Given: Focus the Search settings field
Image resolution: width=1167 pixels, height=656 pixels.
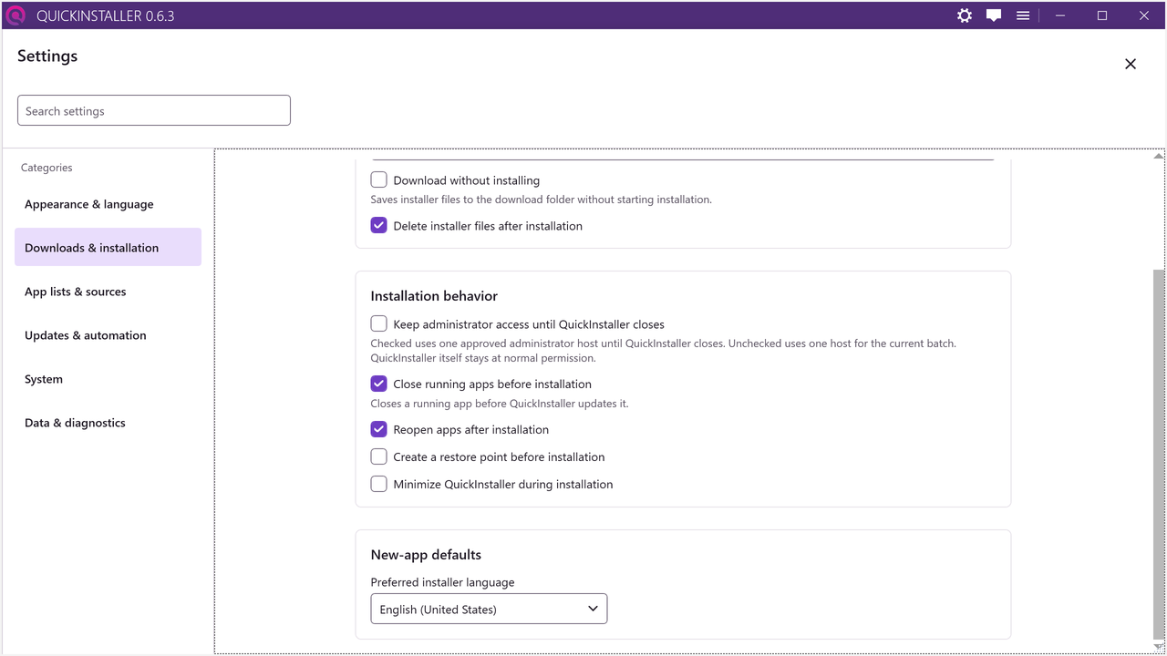Looking at the screenshot, I should coord(154,110).
